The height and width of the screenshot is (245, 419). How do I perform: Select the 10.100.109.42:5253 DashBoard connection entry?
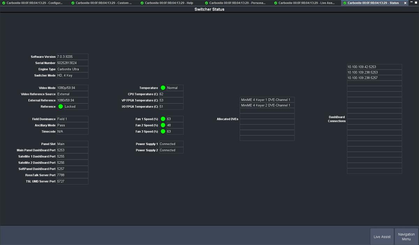(x=374, y=66)
